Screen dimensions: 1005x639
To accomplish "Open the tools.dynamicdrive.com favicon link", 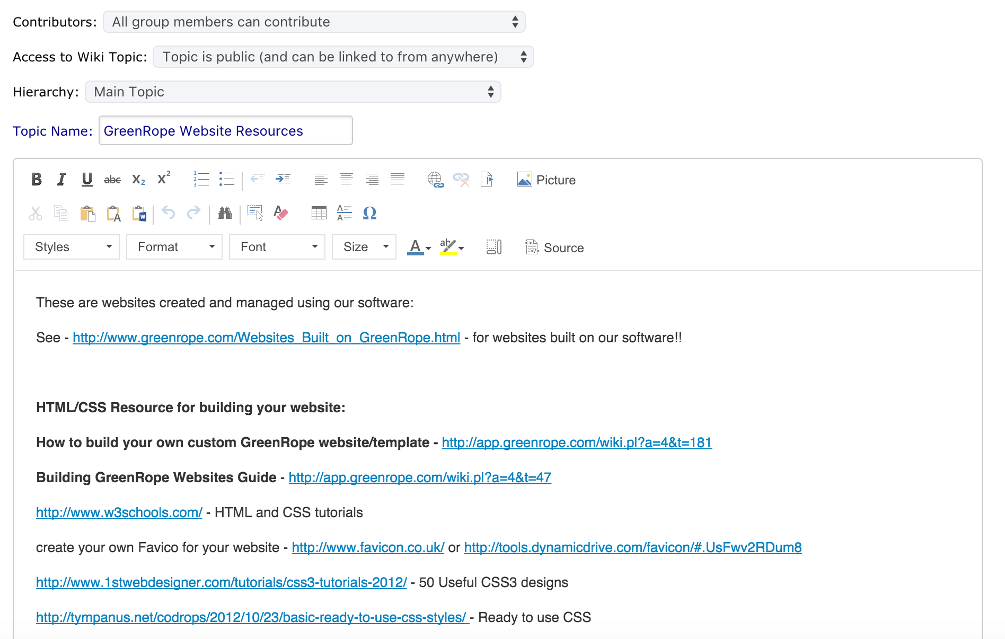I will (633, 547).
